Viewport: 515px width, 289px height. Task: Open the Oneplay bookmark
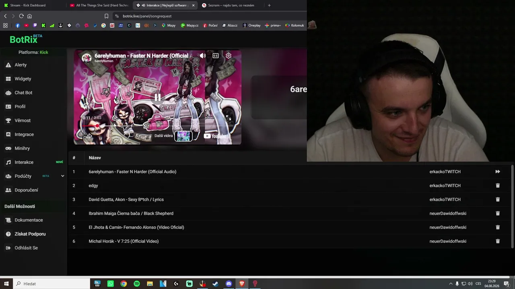[x=251, y=25]
